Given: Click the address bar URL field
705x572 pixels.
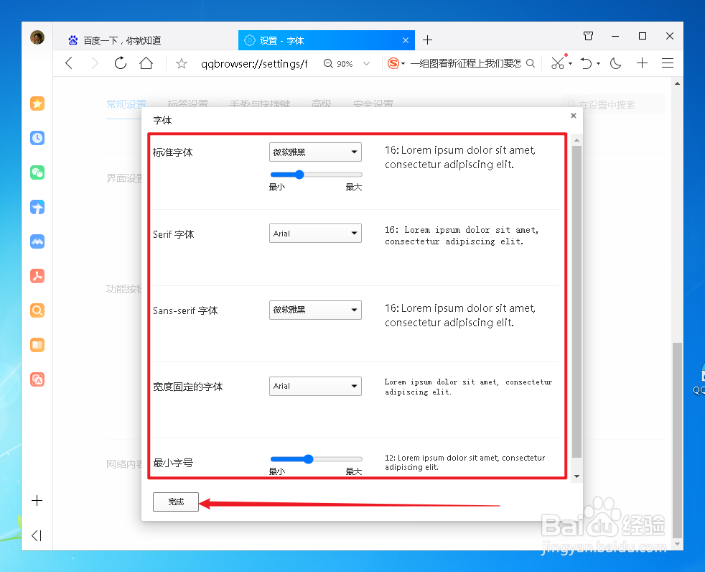Looking at the screenshot, I should [254, 63].
